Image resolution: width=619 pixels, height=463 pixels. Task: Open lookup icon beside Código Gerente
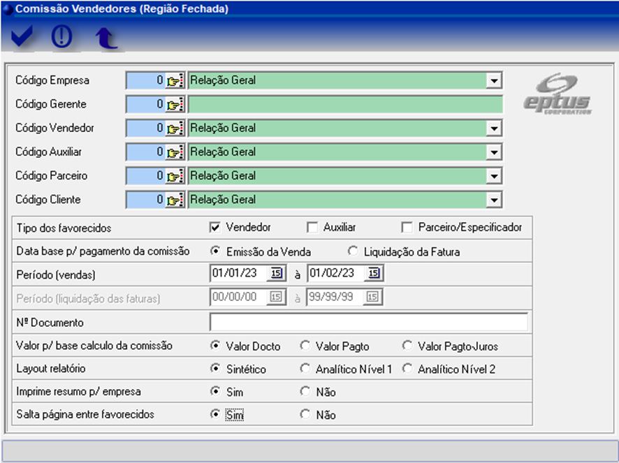tap(174, 105)
